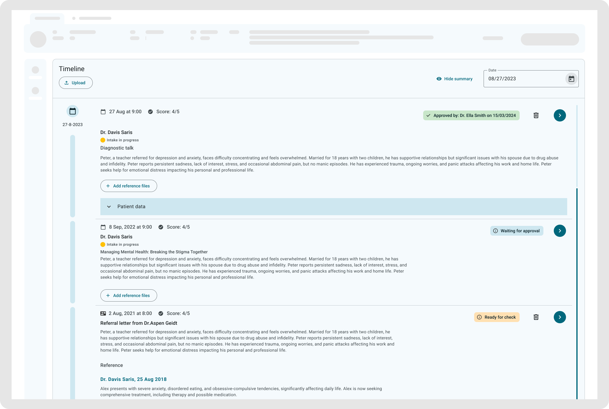Toggle Ready for check status badge

pos(497,317)
